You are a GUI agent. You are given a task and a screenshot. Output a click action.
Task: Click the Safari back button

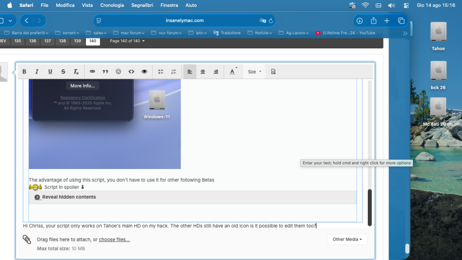pos(26,21)
